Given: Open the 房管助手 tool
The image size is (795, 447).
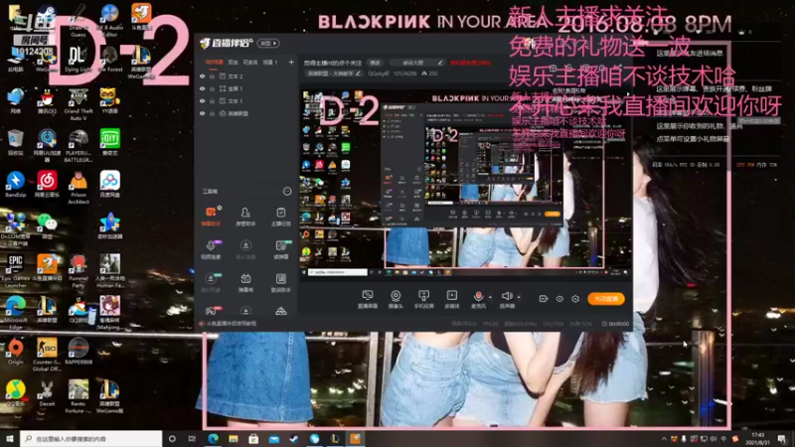Looking at the screenshot, I should point(245,216).
